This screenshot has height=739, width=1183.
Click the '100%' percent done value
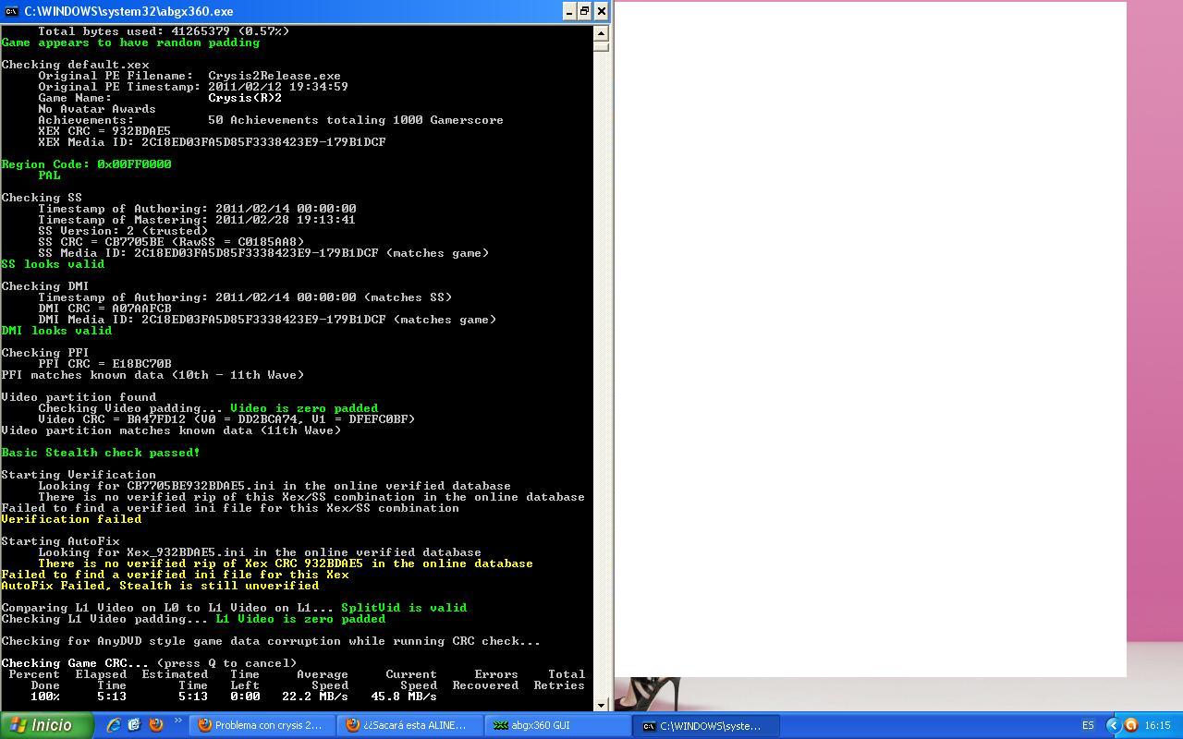pyautogui.click(x=45, y=697)
